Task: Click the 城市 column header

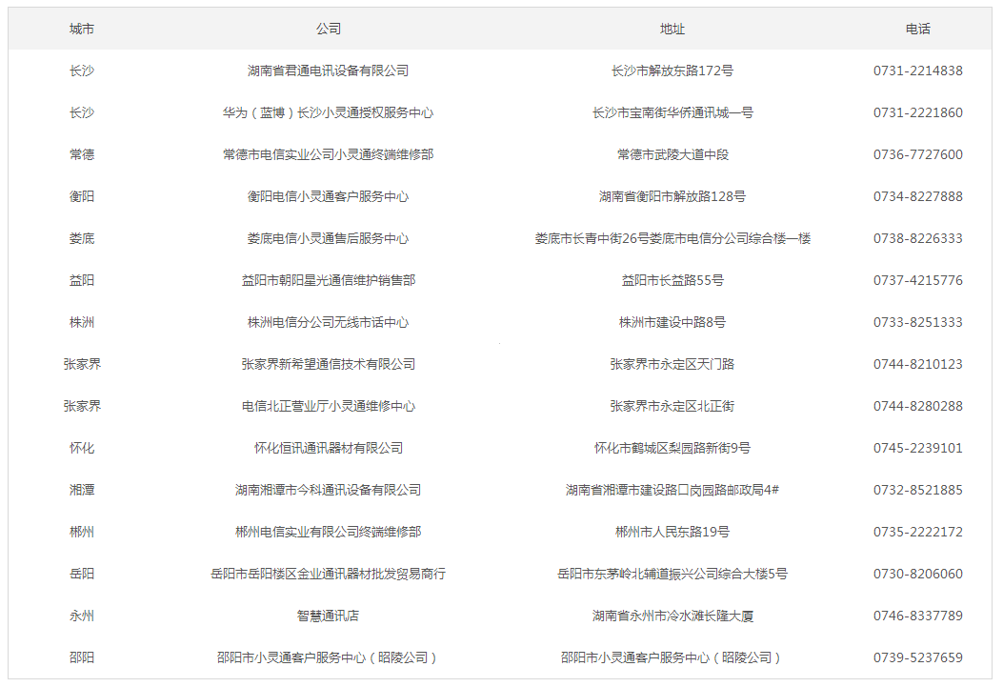Action: (x=82, y=29)
